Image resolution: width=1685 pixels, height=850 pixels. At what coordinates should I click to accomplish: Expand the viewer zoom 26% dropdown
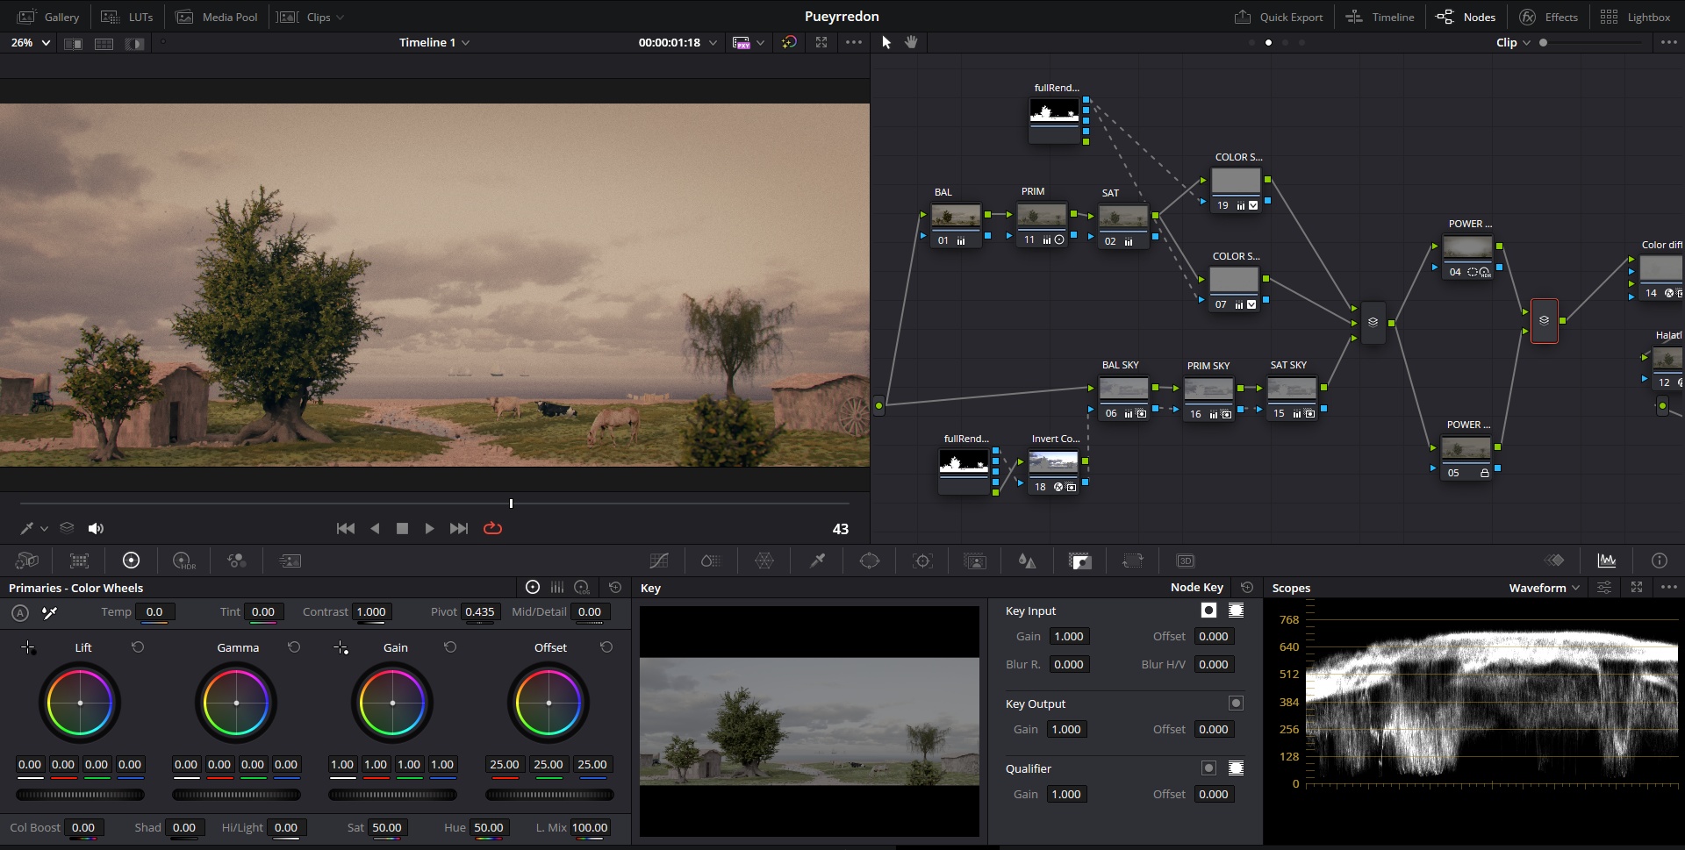pyautogui.click(x=31, y=42)
